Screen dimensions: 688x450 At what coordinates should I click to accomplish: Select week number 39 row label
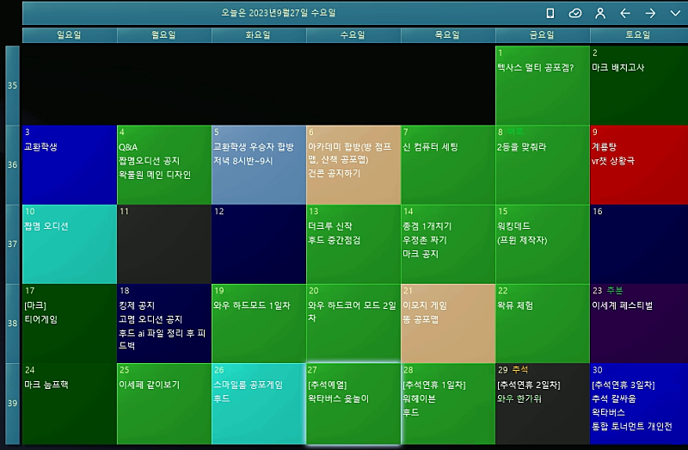(x=12, y=404)
